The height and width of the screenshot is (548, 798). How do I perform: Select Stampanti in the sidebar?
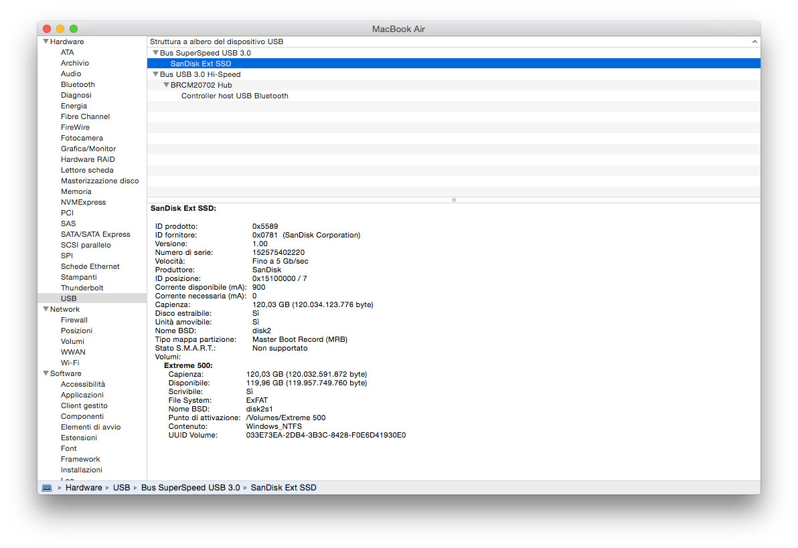coord(79,277)
